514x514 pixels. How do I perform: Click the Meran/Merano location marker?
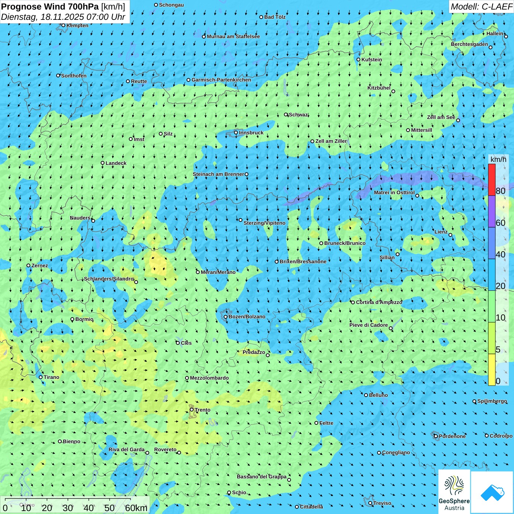pyautogui.click(x=198, y=272)
